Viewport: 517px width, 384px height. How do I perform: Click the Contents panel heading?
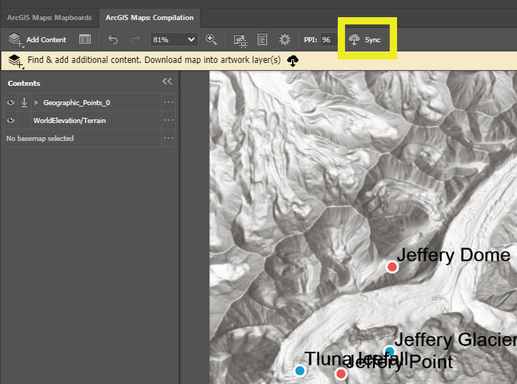click(24, 83)
